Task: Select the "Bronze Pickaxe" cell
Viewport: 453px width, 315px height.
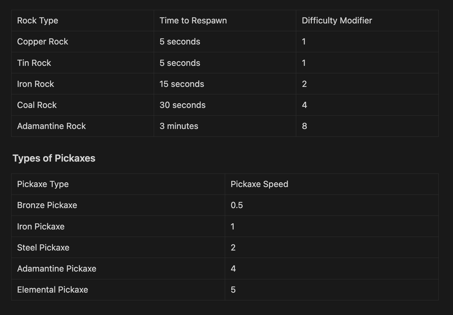Action: click(x=47, y=205)
